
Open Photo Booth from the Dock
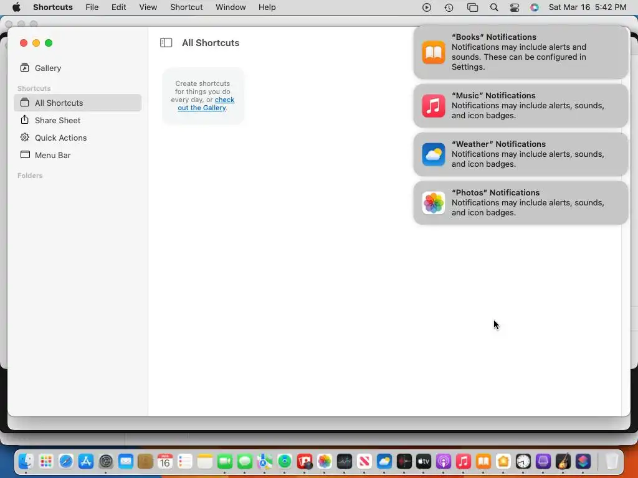pyautogui.click(x=304, y=461)
